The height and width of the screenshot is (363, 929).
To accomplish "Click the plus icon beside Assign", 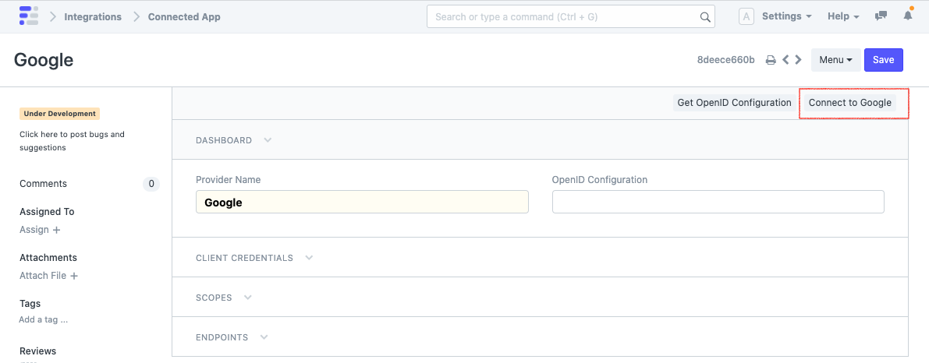I will 56,230.
